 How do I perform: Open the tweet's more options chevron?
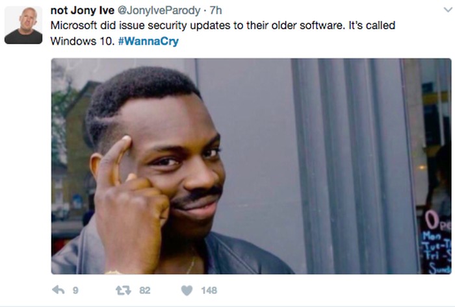click(448, 10)
